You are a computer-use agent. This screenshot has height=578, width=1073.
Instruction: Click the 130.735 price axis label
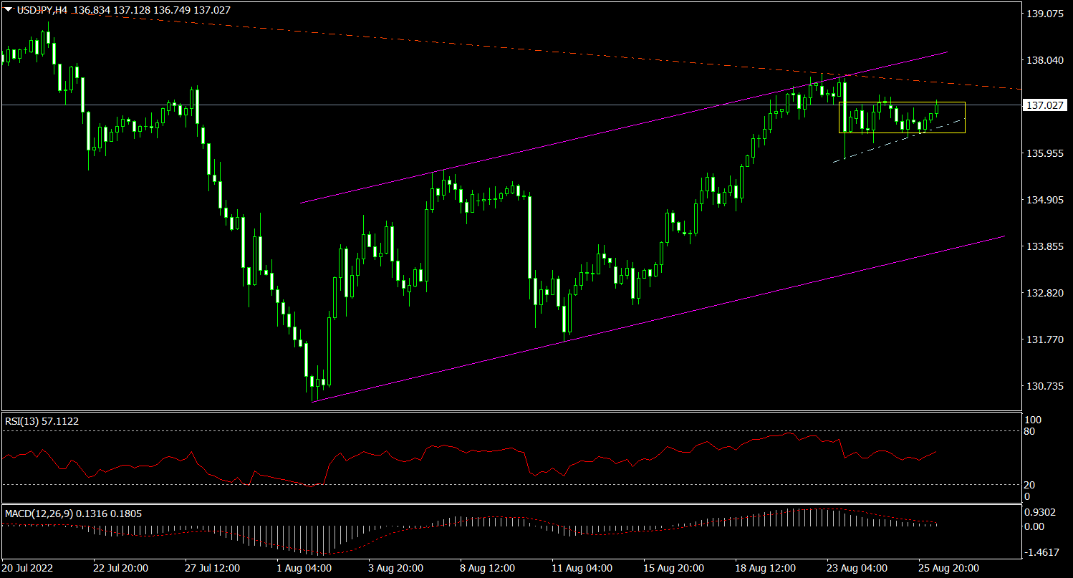pos(1044,386)
